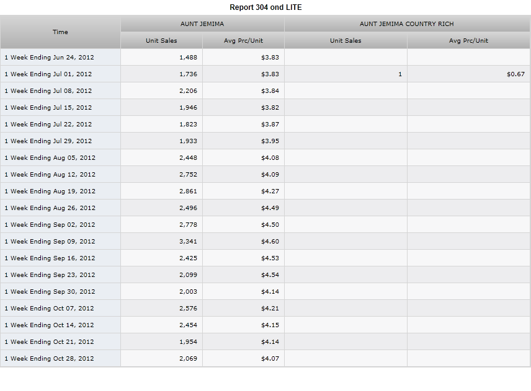The height and width of the screenshot is (391, 531).
Task: Click the $4.60 average price cell
Action: click(x=244, y=242)
